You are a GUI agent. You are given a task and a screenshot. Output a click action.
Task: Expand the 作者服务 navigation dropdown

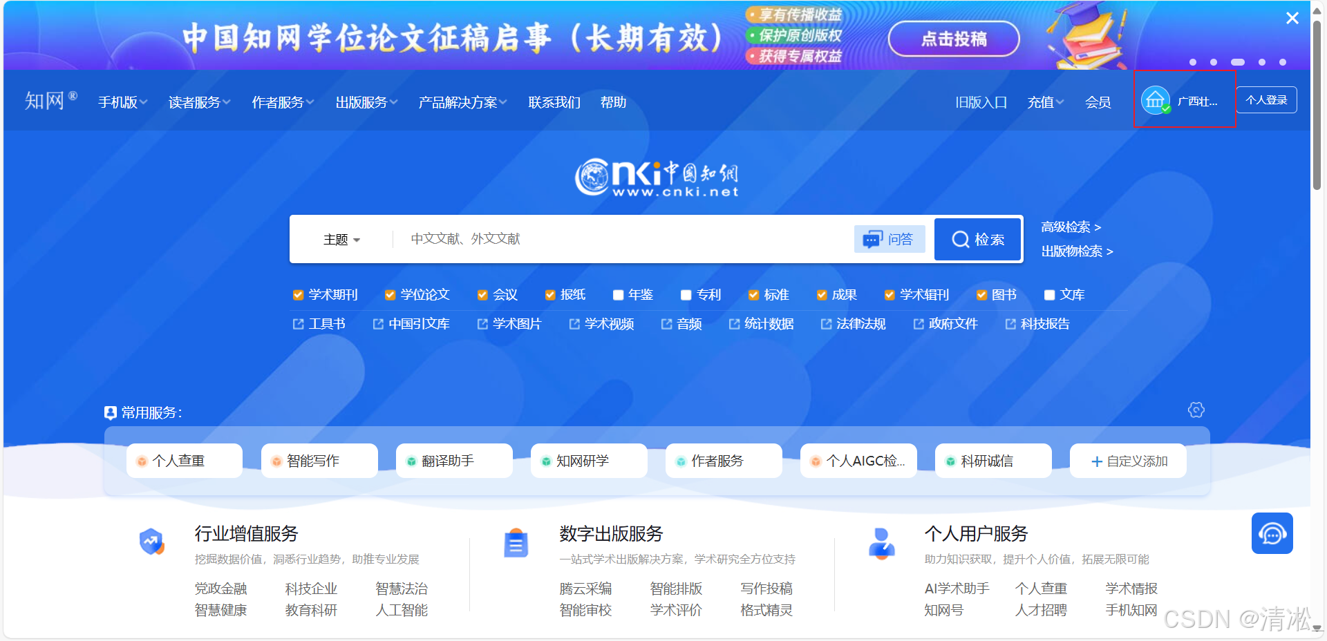tap(283, 102)
